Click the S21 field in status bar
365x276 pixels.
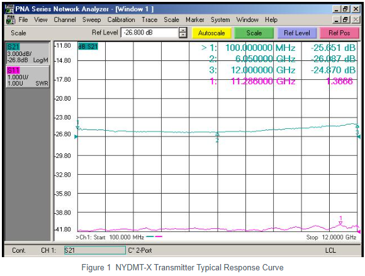pyautogui.click(x=95, y=250)
